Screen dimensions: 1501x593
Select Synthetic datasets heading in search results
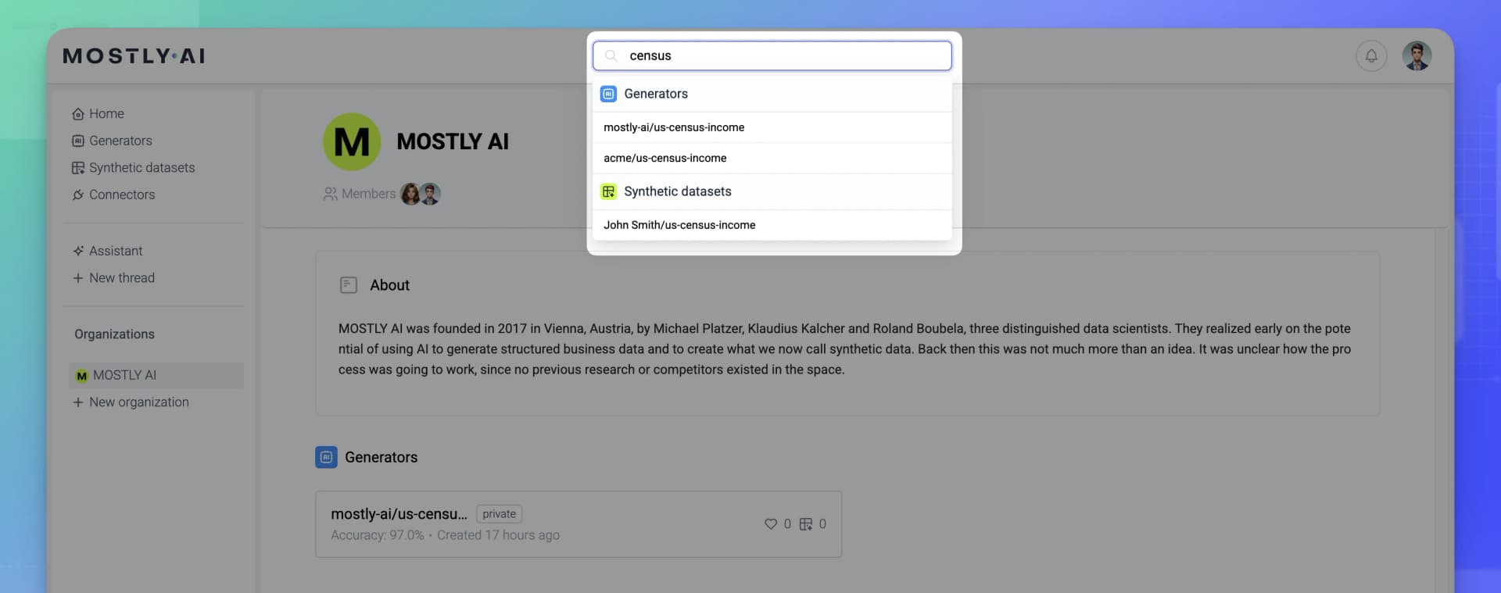pyautogui.click(x=678, y=191)
